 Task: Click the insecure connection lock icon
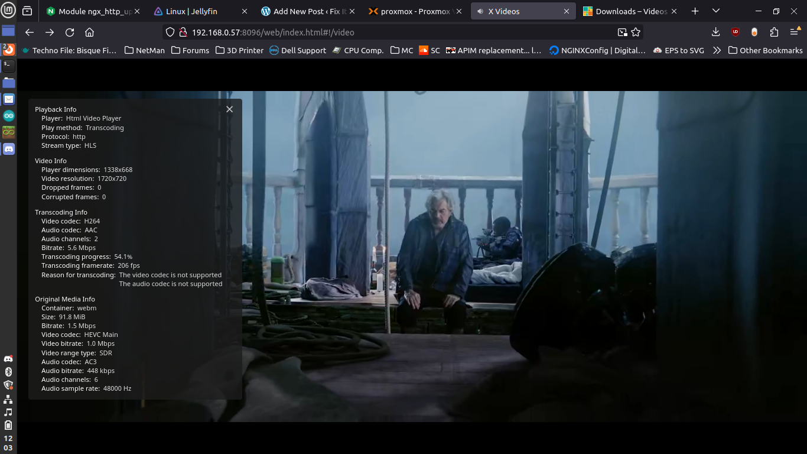pyautogui.click(x=184, y=33)
